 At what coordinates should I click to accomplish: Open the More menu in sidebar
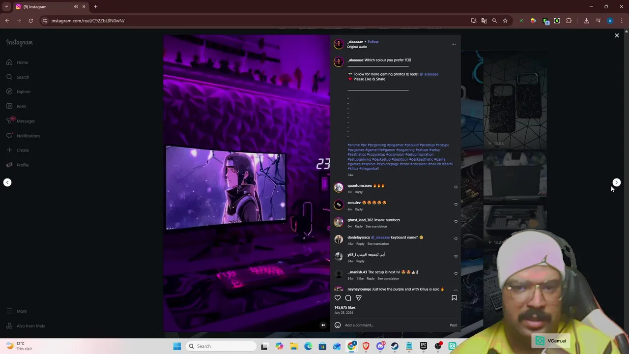17,311
